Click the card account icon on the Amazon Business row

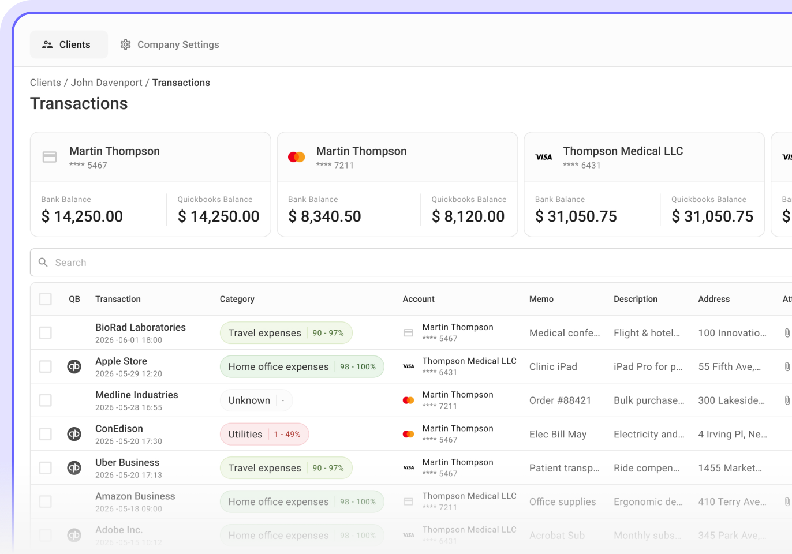(408, 501)
